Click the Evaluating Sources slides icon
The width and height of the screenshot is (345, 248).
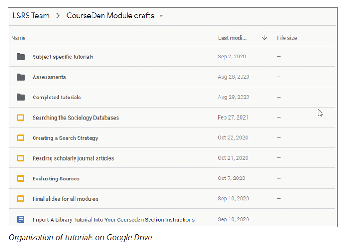21,179
